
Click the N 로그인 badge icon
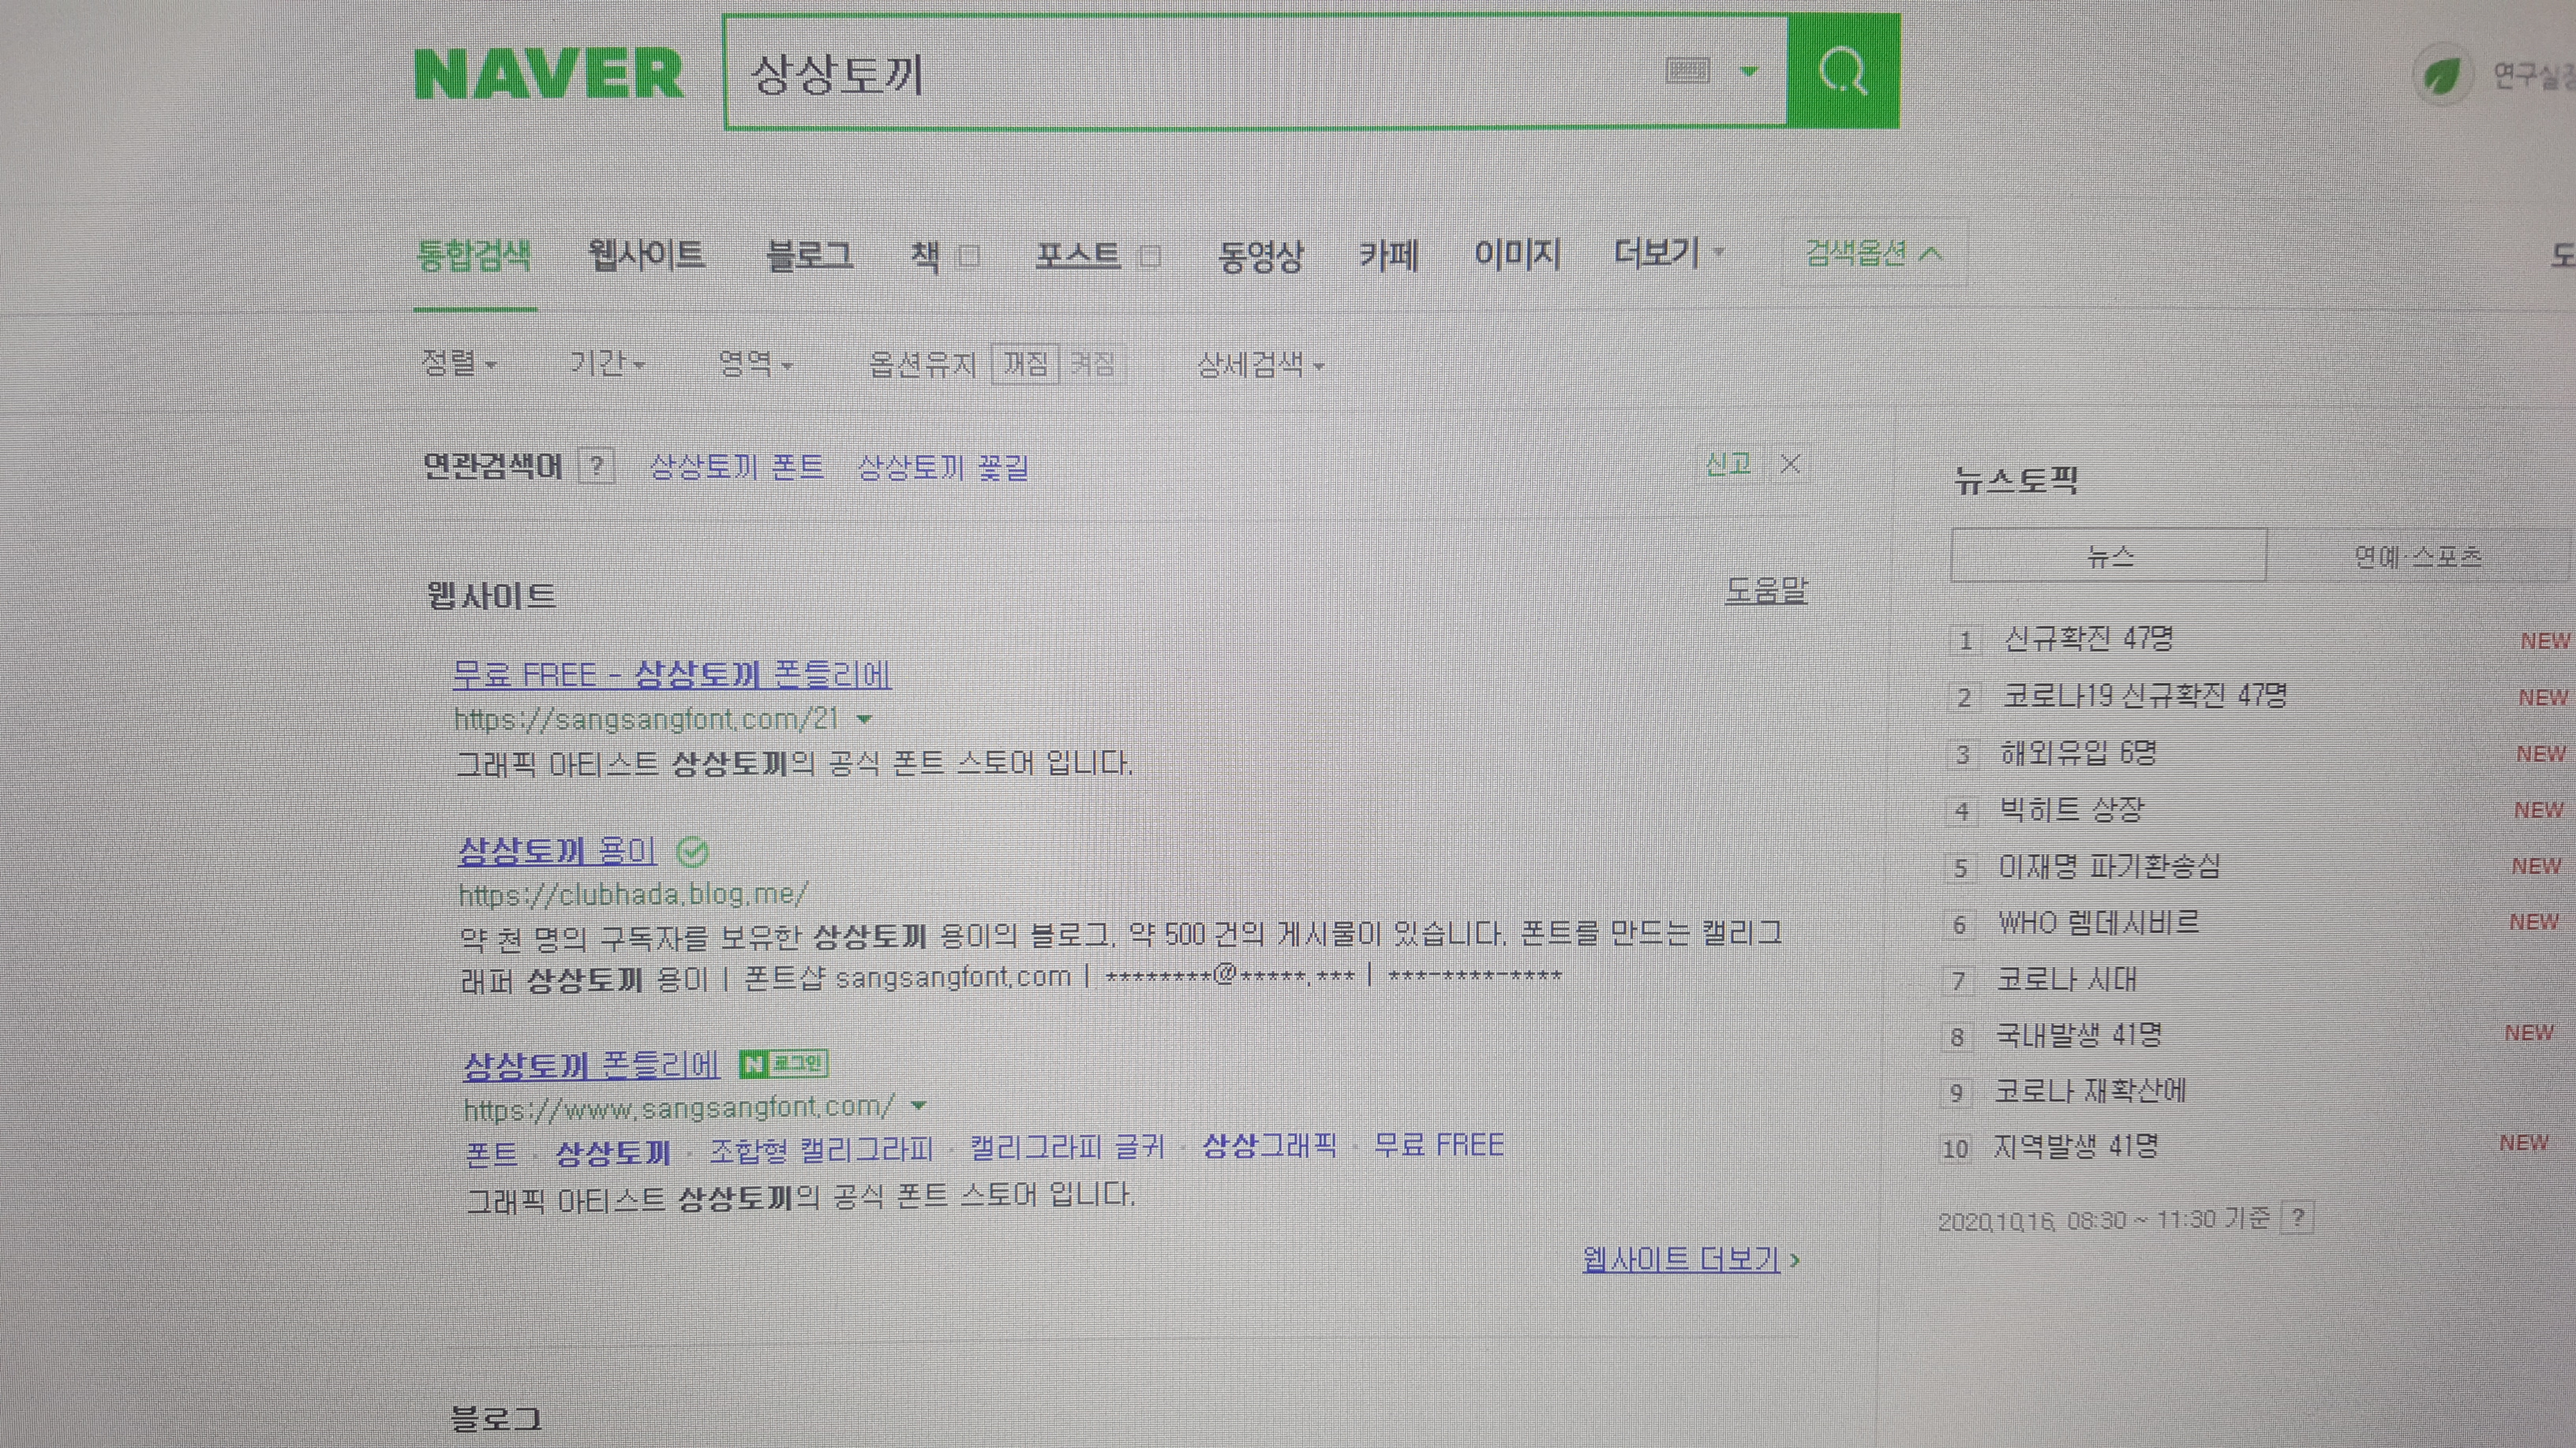click(x=784, y=1064)
